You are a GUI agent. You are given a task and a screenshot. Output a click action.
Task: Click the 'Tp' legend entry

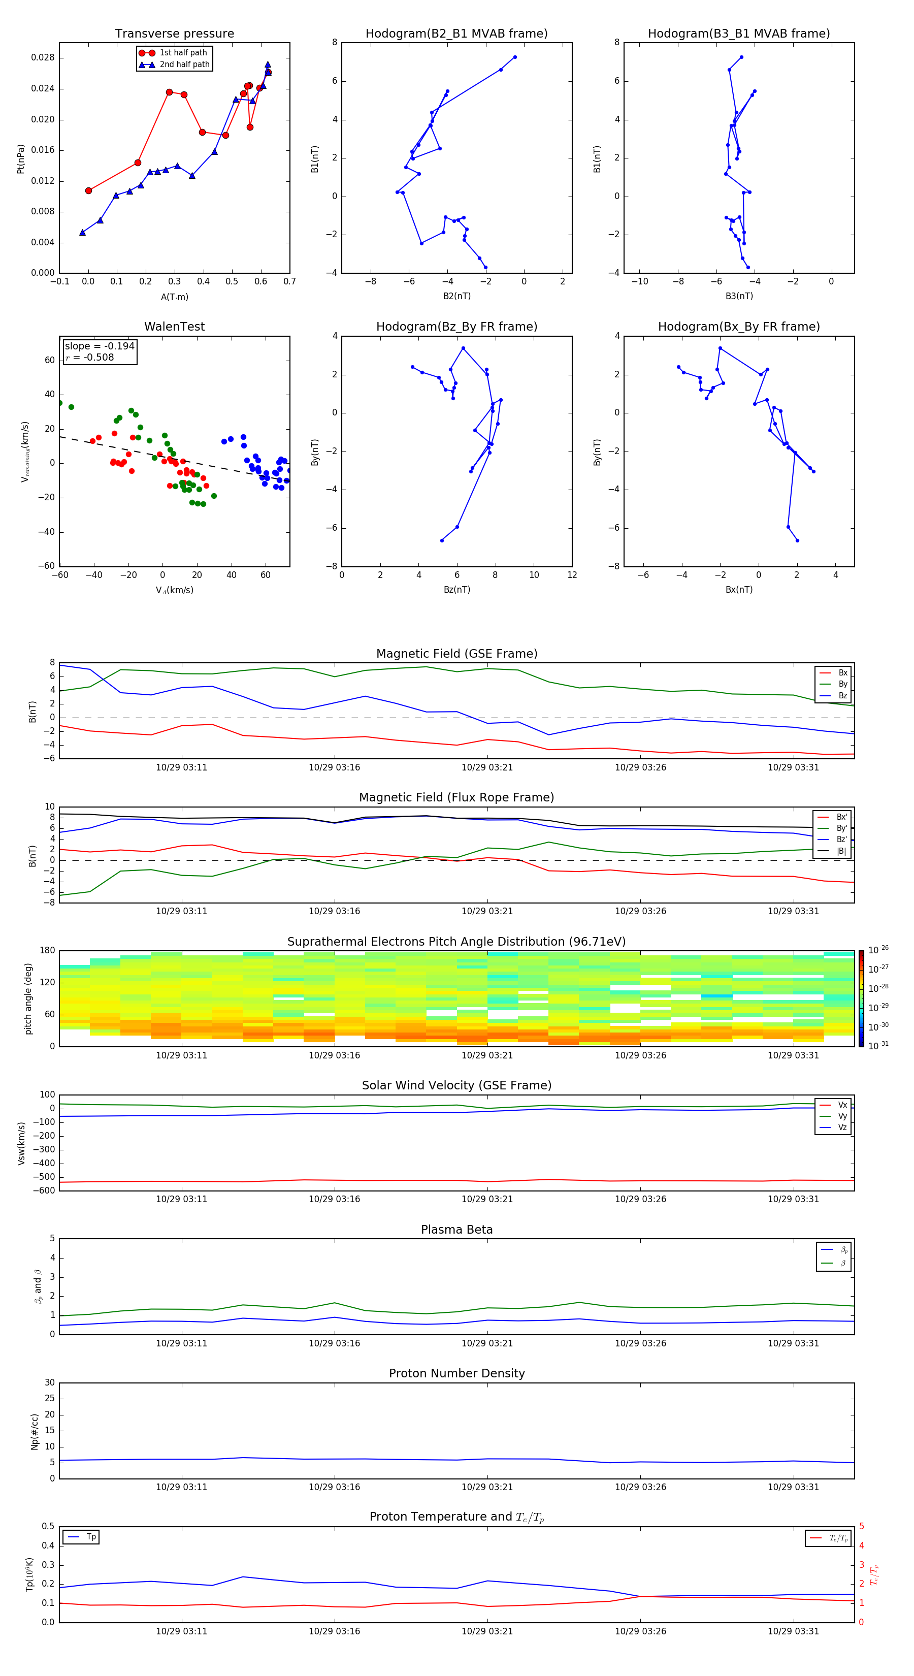(x=81, y=1537)
